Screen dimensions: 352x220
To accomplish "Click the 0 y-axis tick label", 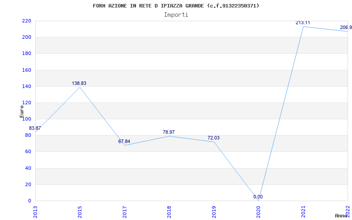I will pyautogui.click(x=29, y=201).
